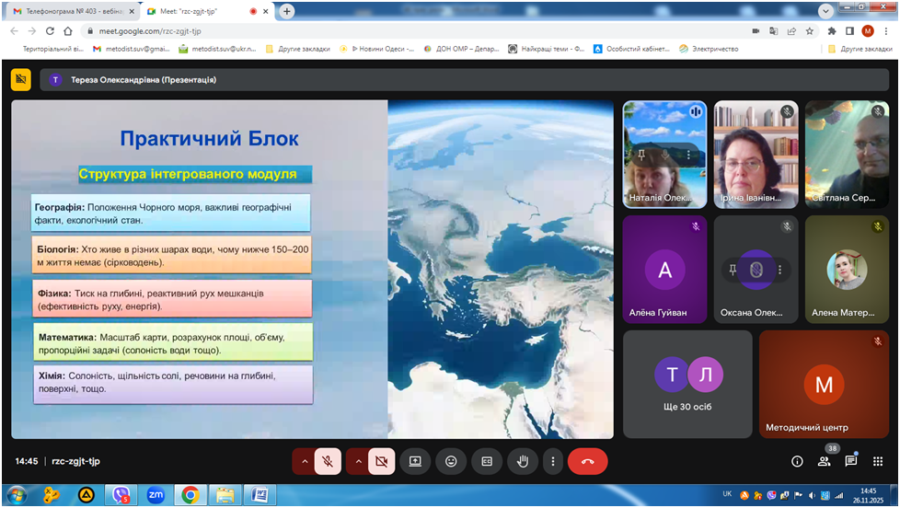The image size is (900, 508).
Task: Click the Present screen icon
Action: pyautogui.click(x=415, y=461)
